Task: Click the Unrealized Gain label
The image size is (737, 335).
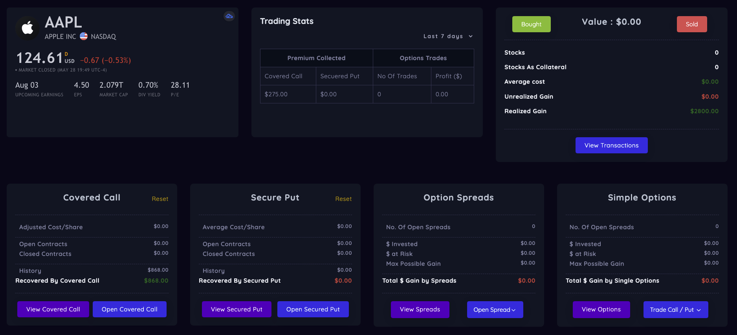Action: click(529, 97)
